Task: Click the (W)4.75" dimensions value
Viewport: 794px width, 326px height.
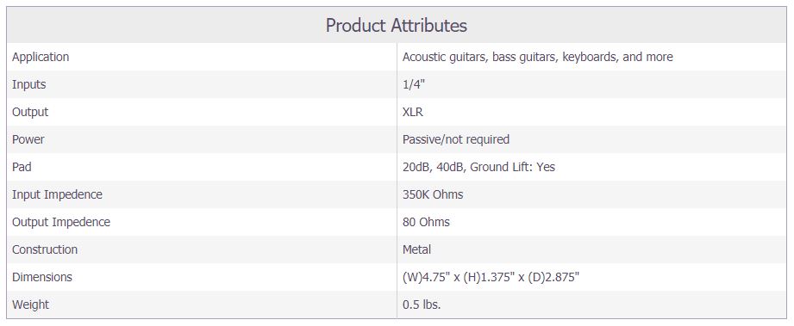Action: click(x=491, y=277)
